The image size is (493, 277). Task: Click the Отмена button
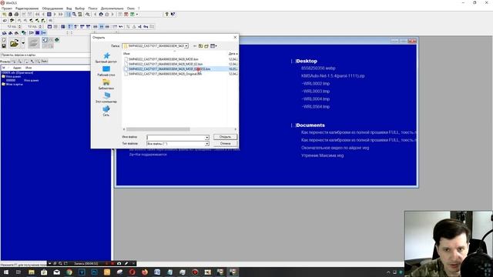pos(225,144)
